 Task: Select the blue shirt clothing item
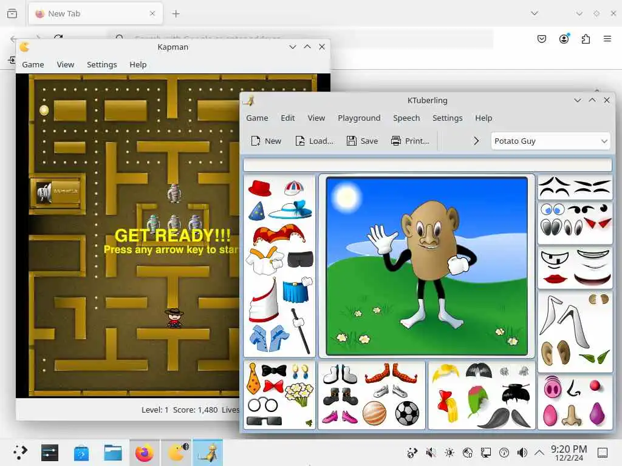[268, 338]
